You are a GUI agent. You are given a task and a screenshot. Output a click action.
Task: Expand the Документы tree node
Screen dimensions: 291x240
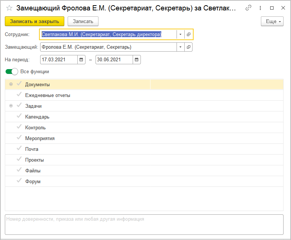pos(11,84)
